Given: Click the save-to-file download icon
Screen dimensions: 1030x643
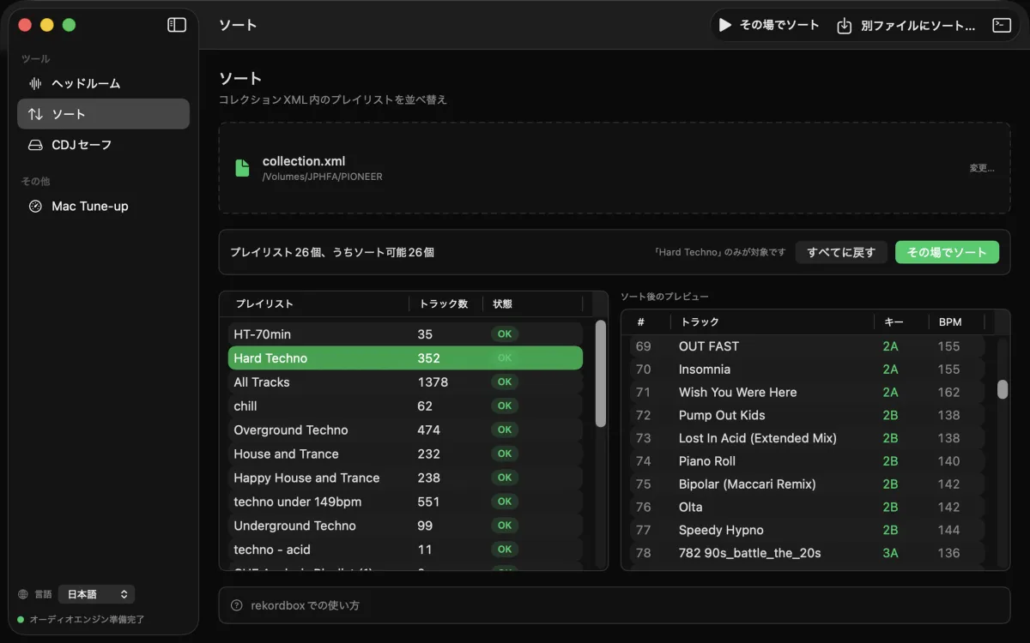Looking at the screenshot, I should [x=845, y=26].
